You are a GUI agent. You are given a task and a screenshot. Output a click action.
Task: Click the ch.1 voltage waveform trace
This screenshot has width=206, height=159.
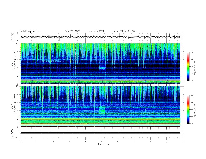point(100,37)
